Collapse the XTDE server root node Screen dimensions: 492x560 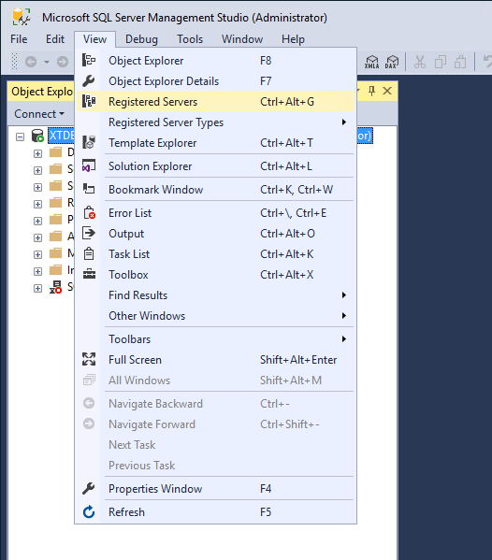click(x=20, y=136)
